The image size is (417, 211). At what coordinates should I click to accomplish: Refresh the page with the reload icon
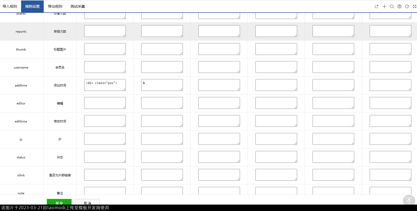point(407,6)
